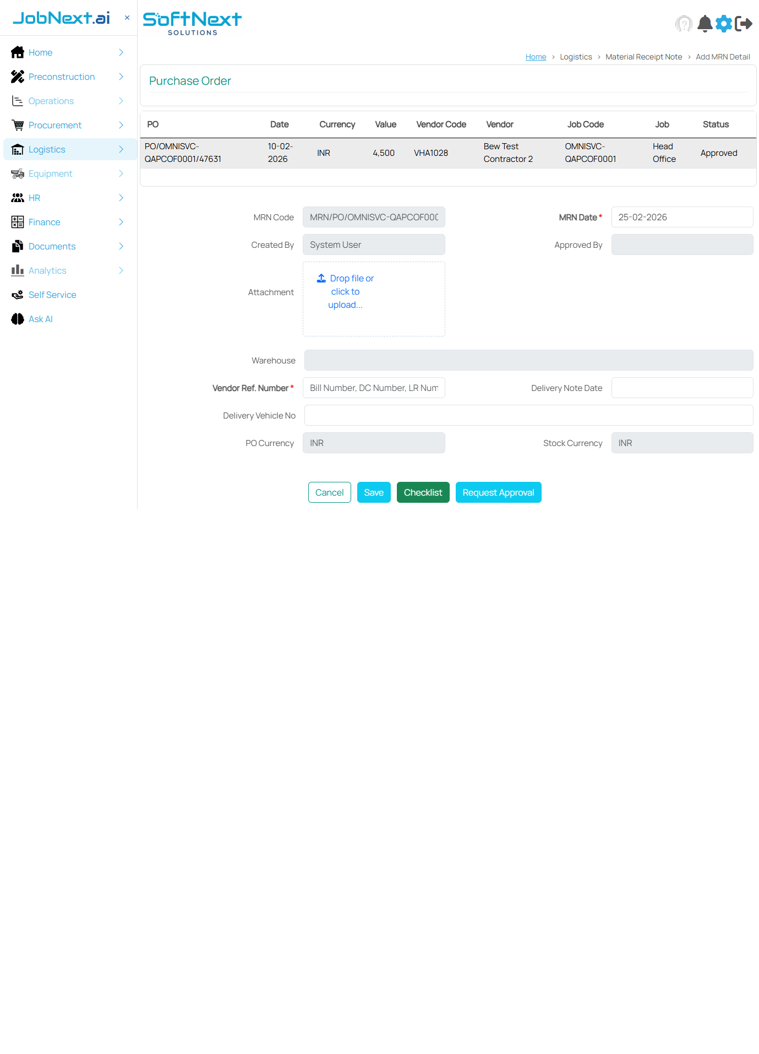The height and width of the screenshot is (1054, 759).
Task: Open the help headset icon
Action: click(x=684, y=24)
